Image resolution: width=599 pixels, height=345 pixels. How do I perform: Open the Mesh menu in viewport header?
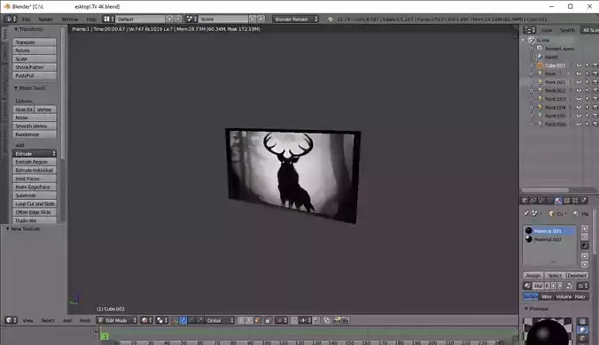pyautogui.click(x=85, y=320)
